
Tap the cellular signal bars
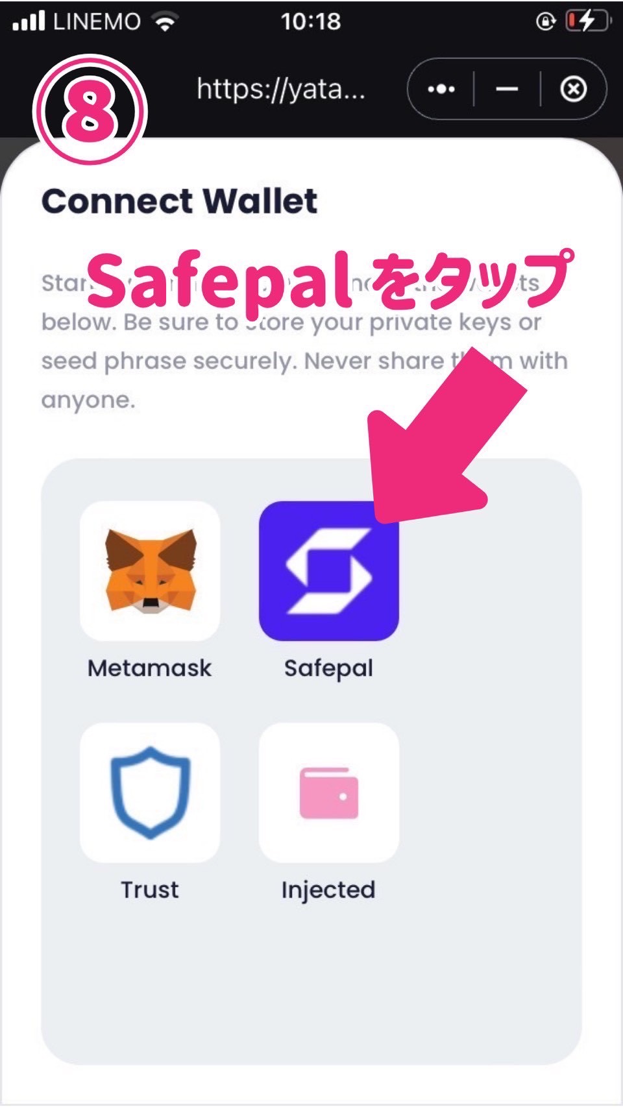coord(29,21)
